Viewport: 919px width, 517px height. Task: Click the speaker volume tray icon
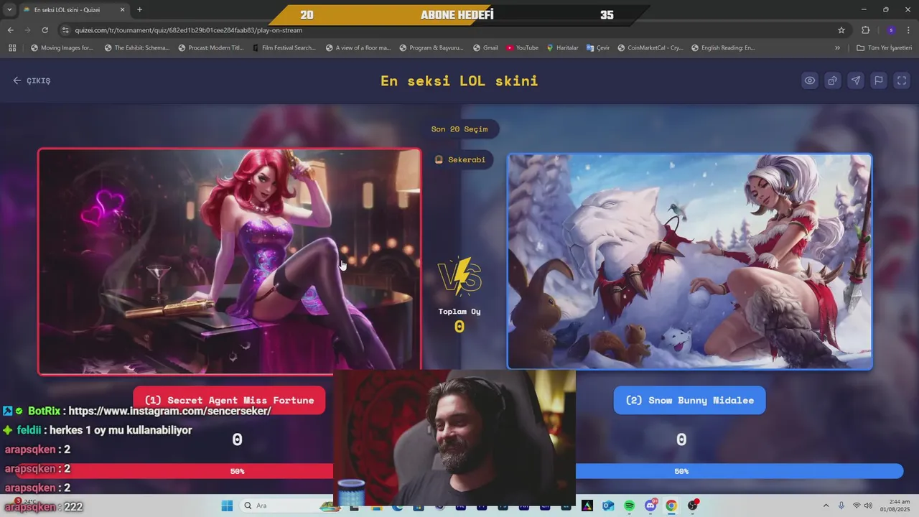pos(868,506)
